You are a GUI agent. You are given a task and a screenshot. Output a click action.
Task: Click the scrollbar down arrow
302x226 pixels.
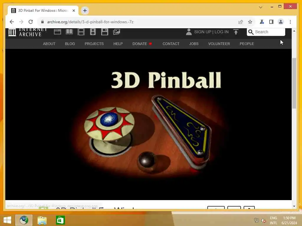point(294,206)
